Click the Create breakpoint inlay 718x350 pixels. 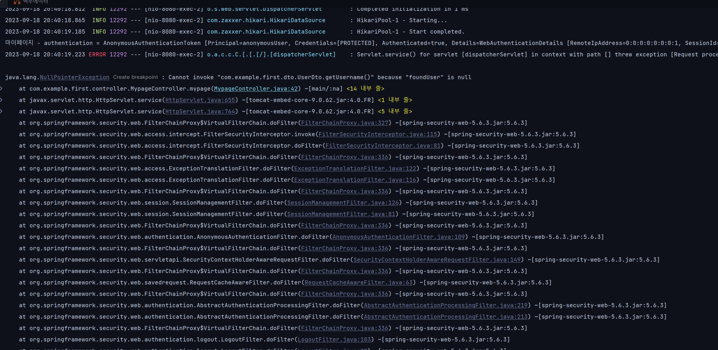tap(136, 77)
